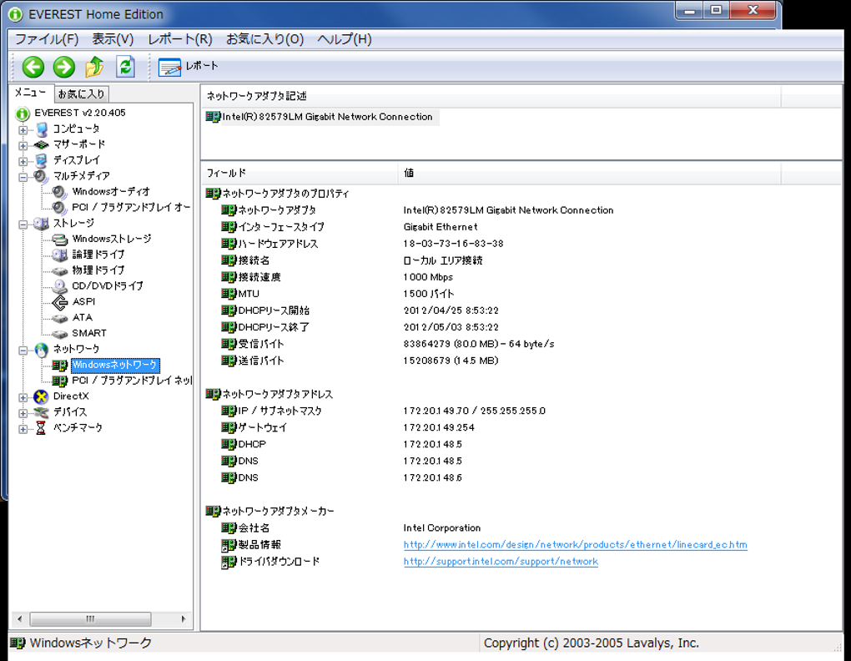Screen dimensions: 851x661
Task: Expand the ディスプレイ tree node
Action: click(x=23, y=161)
